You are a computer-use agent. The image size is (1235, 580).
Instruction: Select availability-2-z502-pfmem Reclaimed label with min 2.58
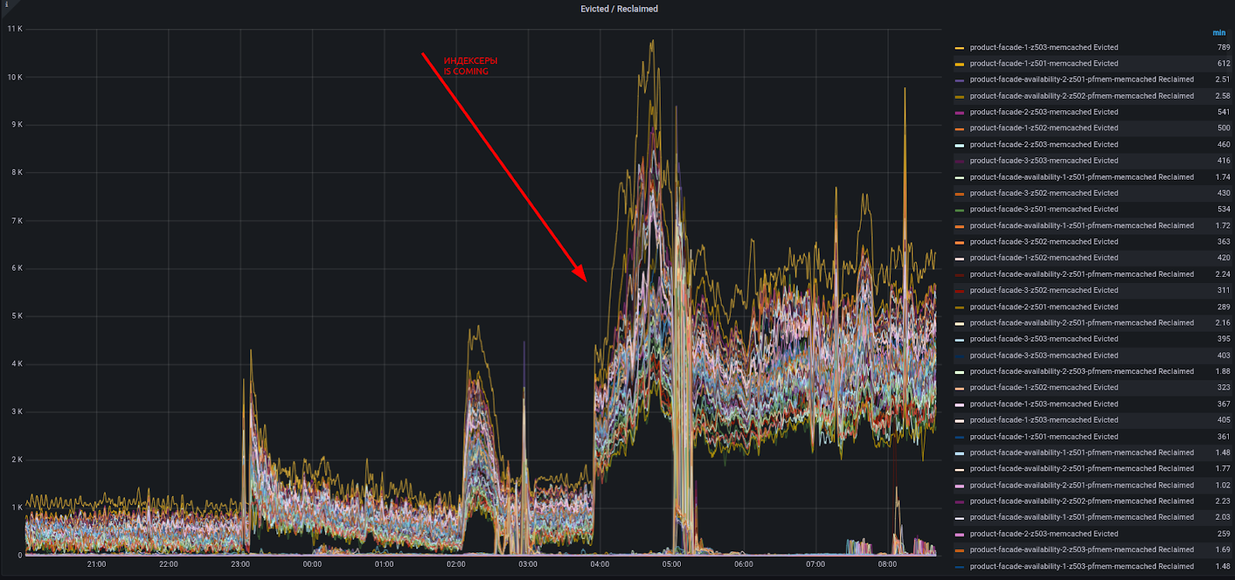[x=1082, y=96]
